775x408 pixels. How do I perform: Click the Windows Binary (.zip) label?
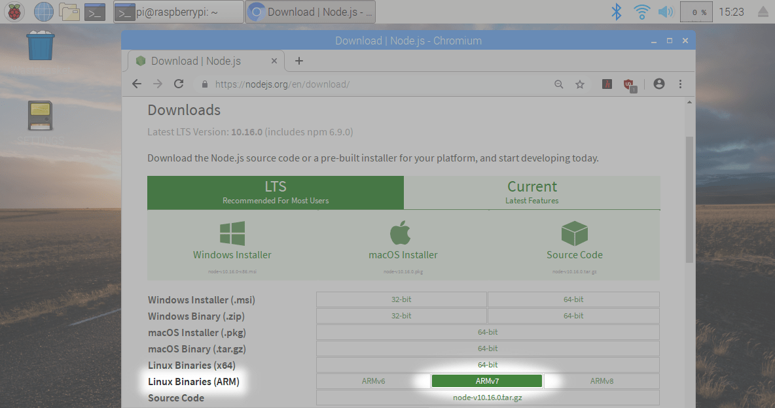[x=196, y=316]
